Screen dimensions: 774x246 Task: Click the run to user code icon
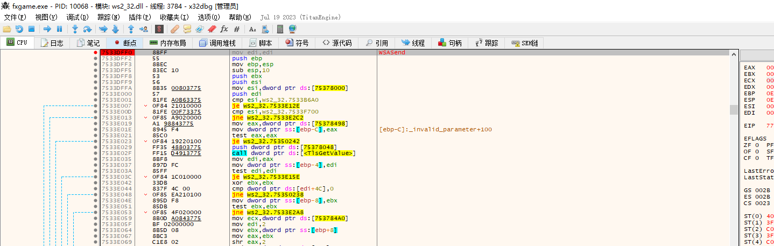click(143, 29)
